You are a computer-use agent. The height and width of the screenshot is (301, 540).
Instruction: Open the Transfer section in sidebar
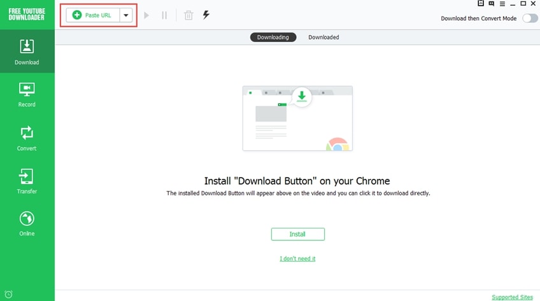(27, 181)
